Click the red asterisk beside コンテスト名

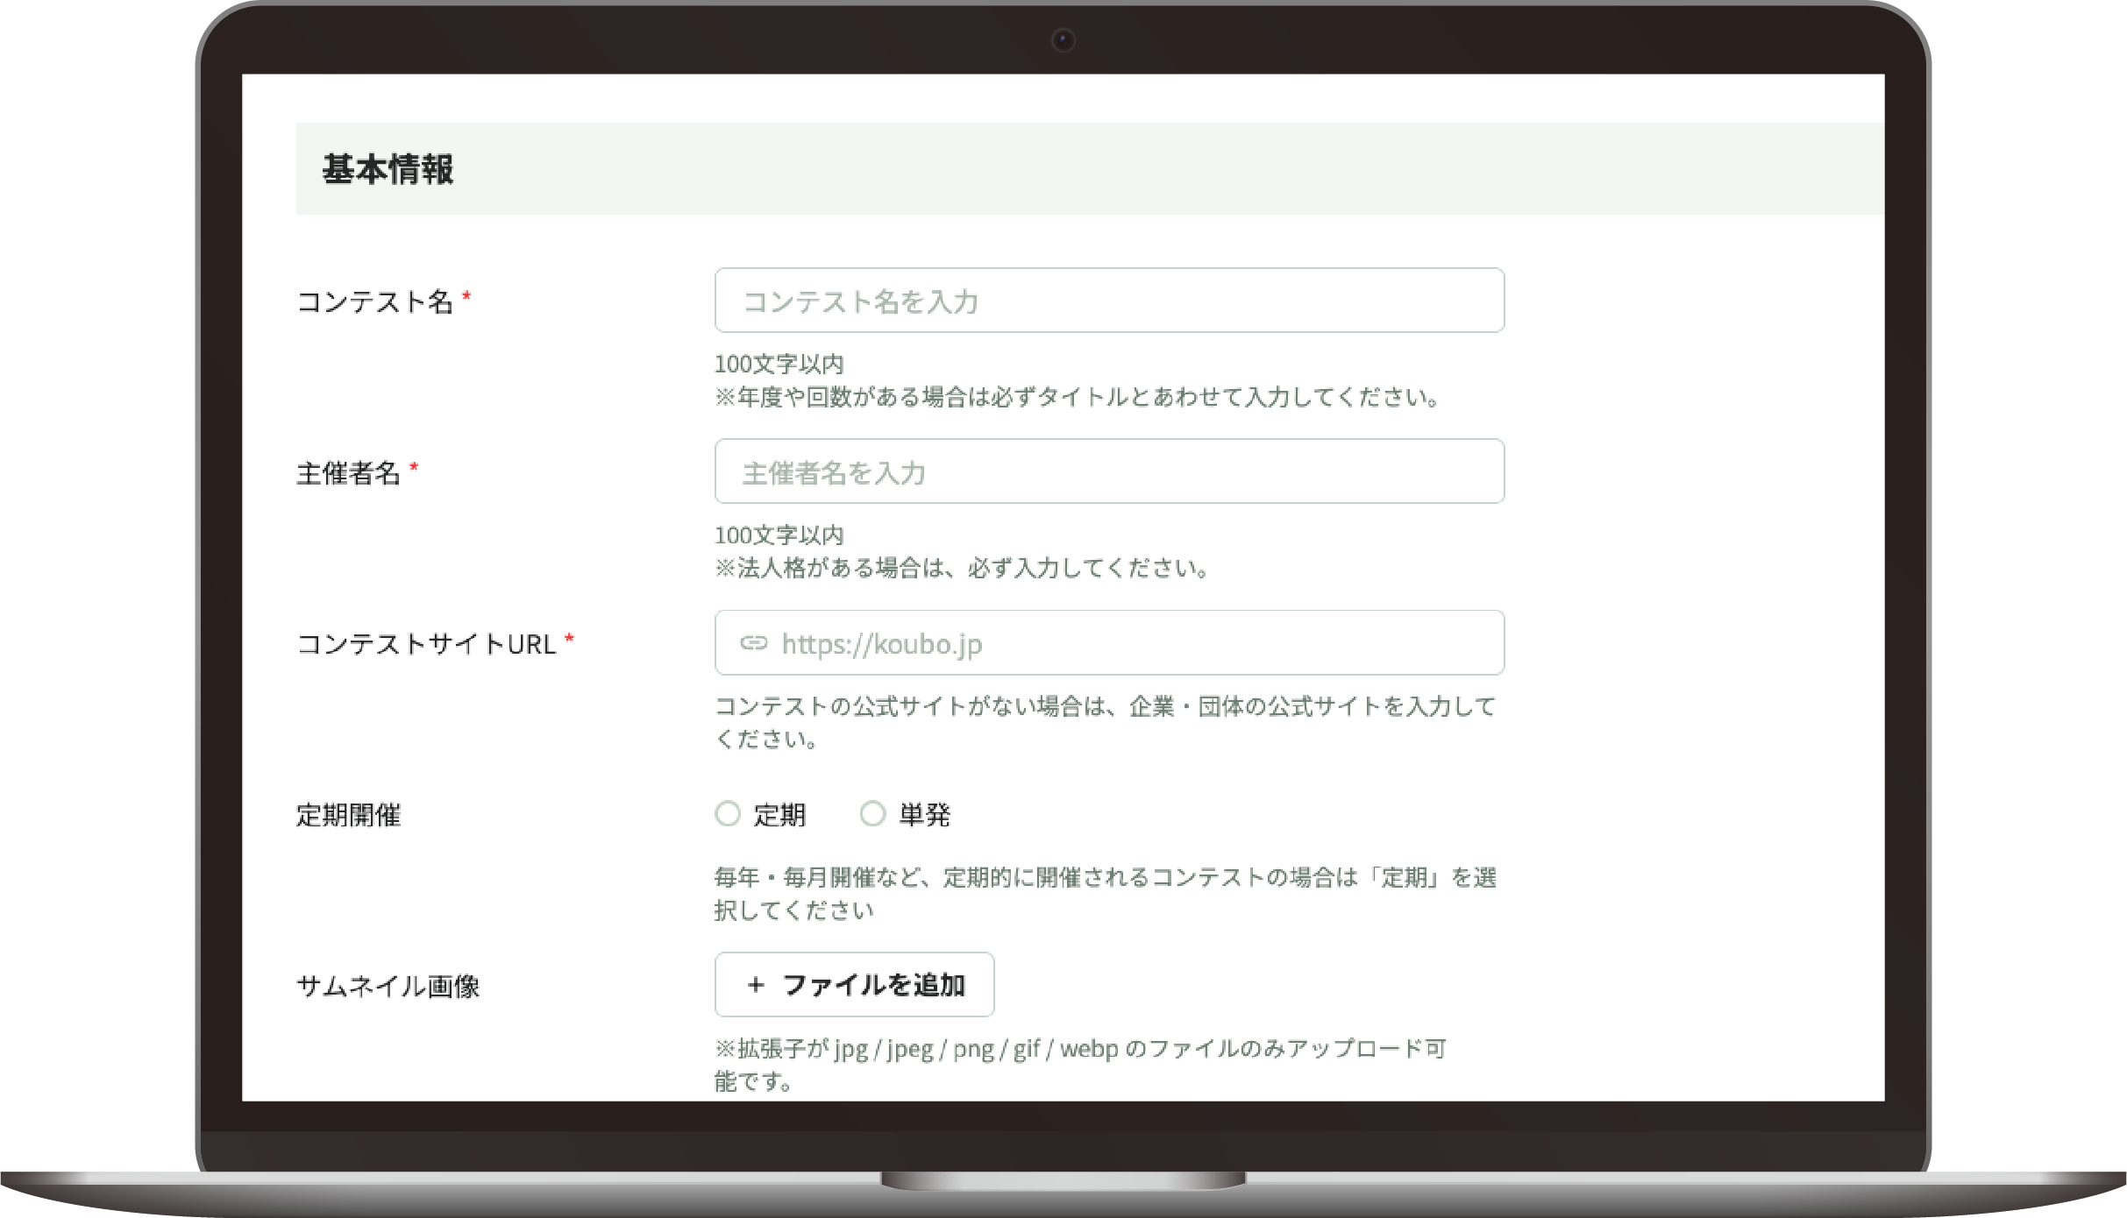(466, 297)
